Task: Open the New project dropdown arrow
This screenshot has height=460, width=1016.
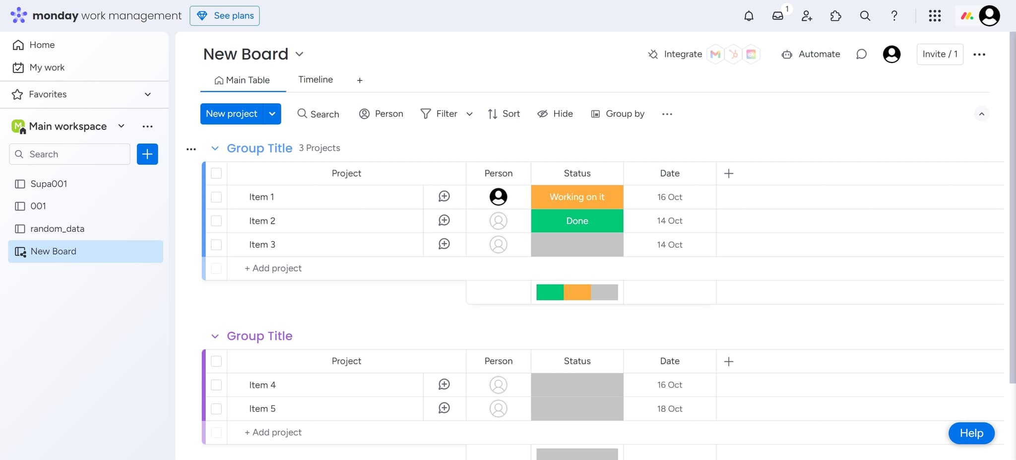Action: pos(272,114)
